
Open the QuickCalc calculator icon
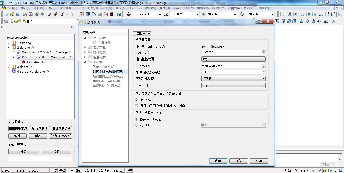[111, 14]
